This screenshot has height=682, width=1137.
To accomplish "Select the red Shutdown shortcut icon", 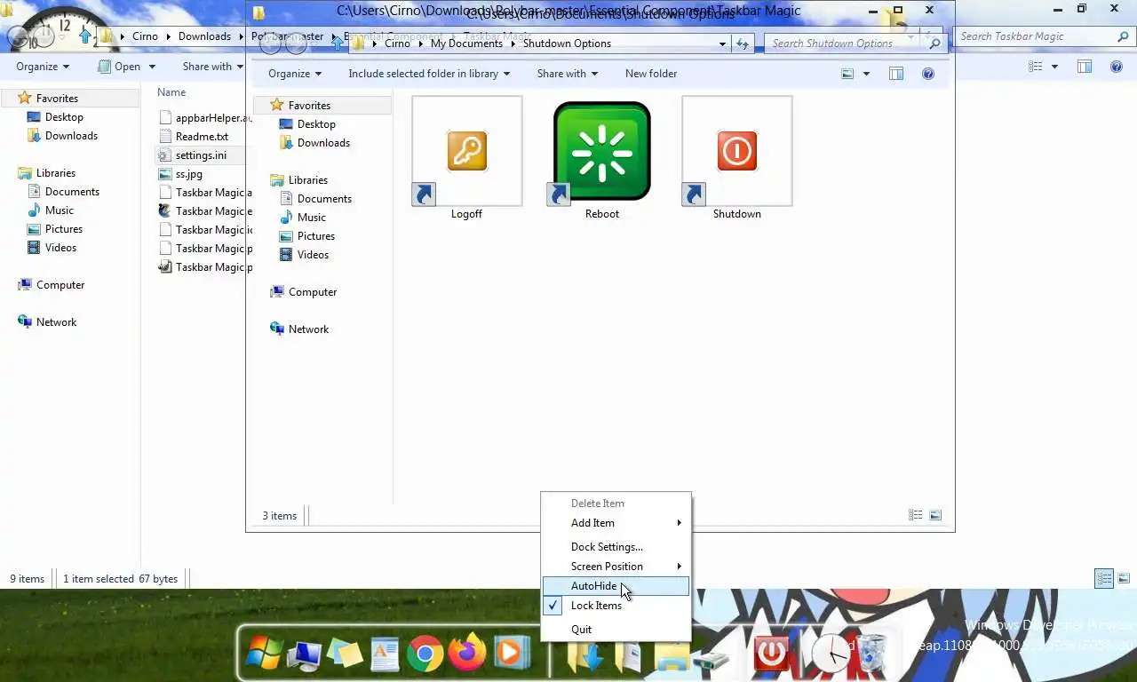I will pyautogui.click(x=737, y=151).
